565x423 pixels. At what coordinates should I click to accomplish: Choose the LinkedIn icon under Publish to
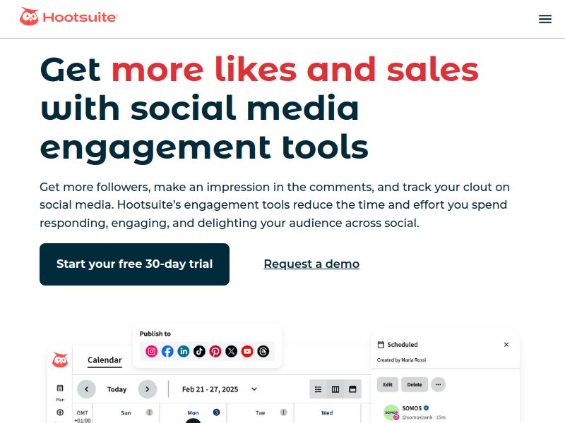[184, 351]
